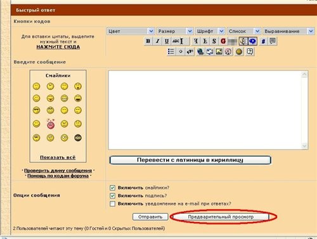Viewport: 317px width, 239px height.
Task: Click the blue speech bubble button
Action: 252,41
